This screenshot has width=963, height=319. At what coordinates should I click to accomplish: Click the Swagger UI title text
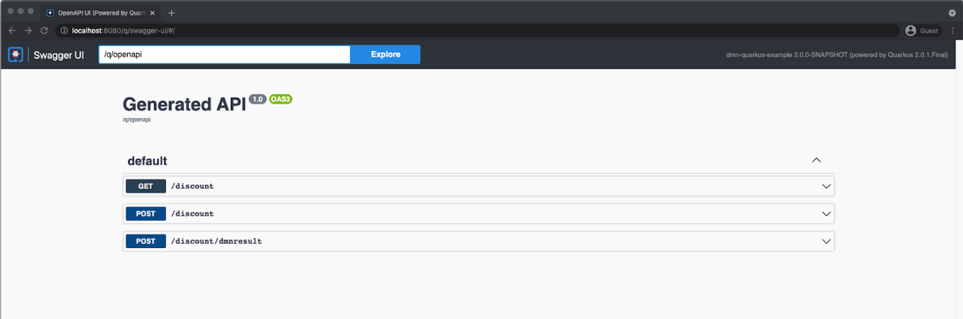click(59, 54)
